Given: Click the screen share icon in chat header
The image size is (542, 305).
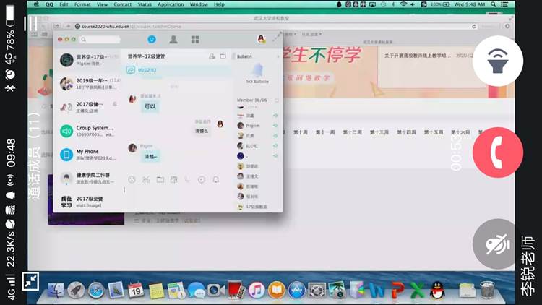Looking at the screenshot, I should point(223,56).
